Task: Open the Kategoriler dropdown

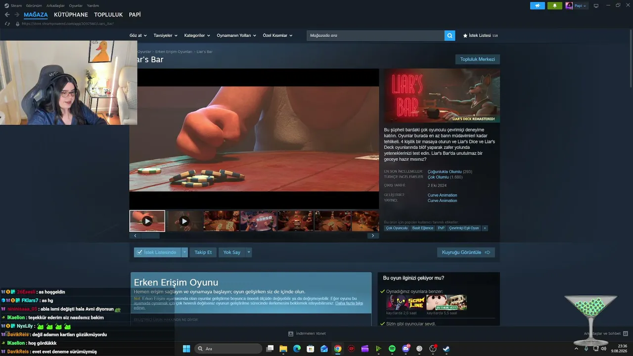Action: 197,36
